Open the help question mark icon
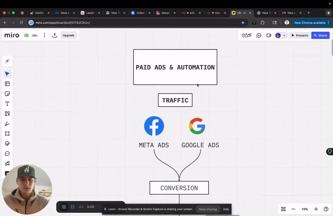Image resolution: width=333 pixels, height=216 pixels. pos(326,209)
